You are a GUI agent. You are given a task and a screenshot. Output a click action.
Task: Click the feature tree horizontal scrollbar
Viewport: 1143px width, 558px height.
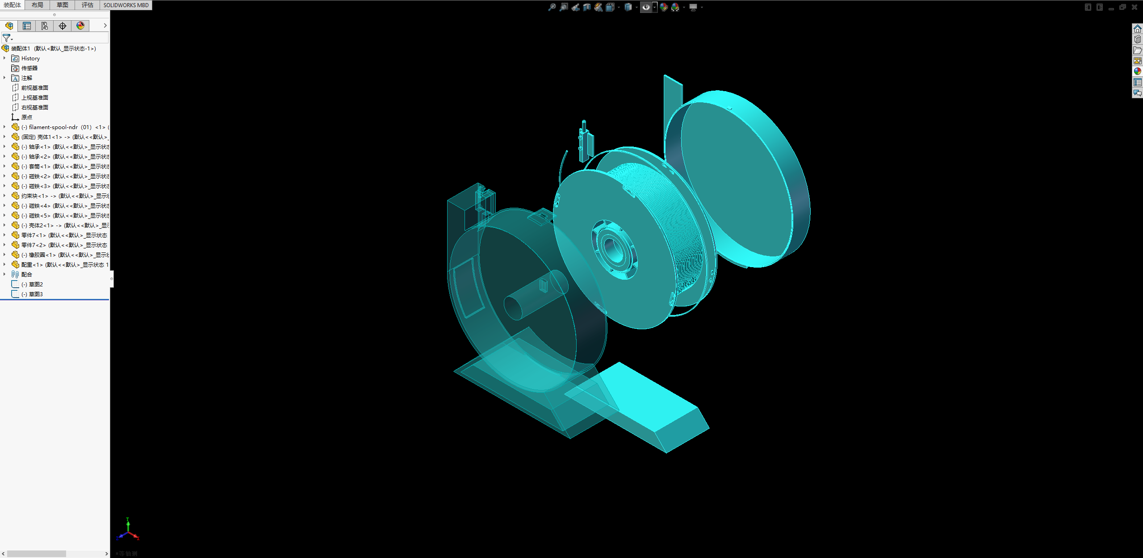pos(37,554)
